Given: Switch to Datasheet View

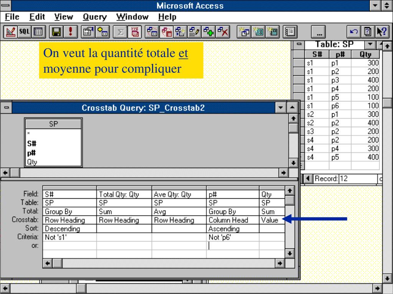Looking at the screenshot, I should point(38,32).
